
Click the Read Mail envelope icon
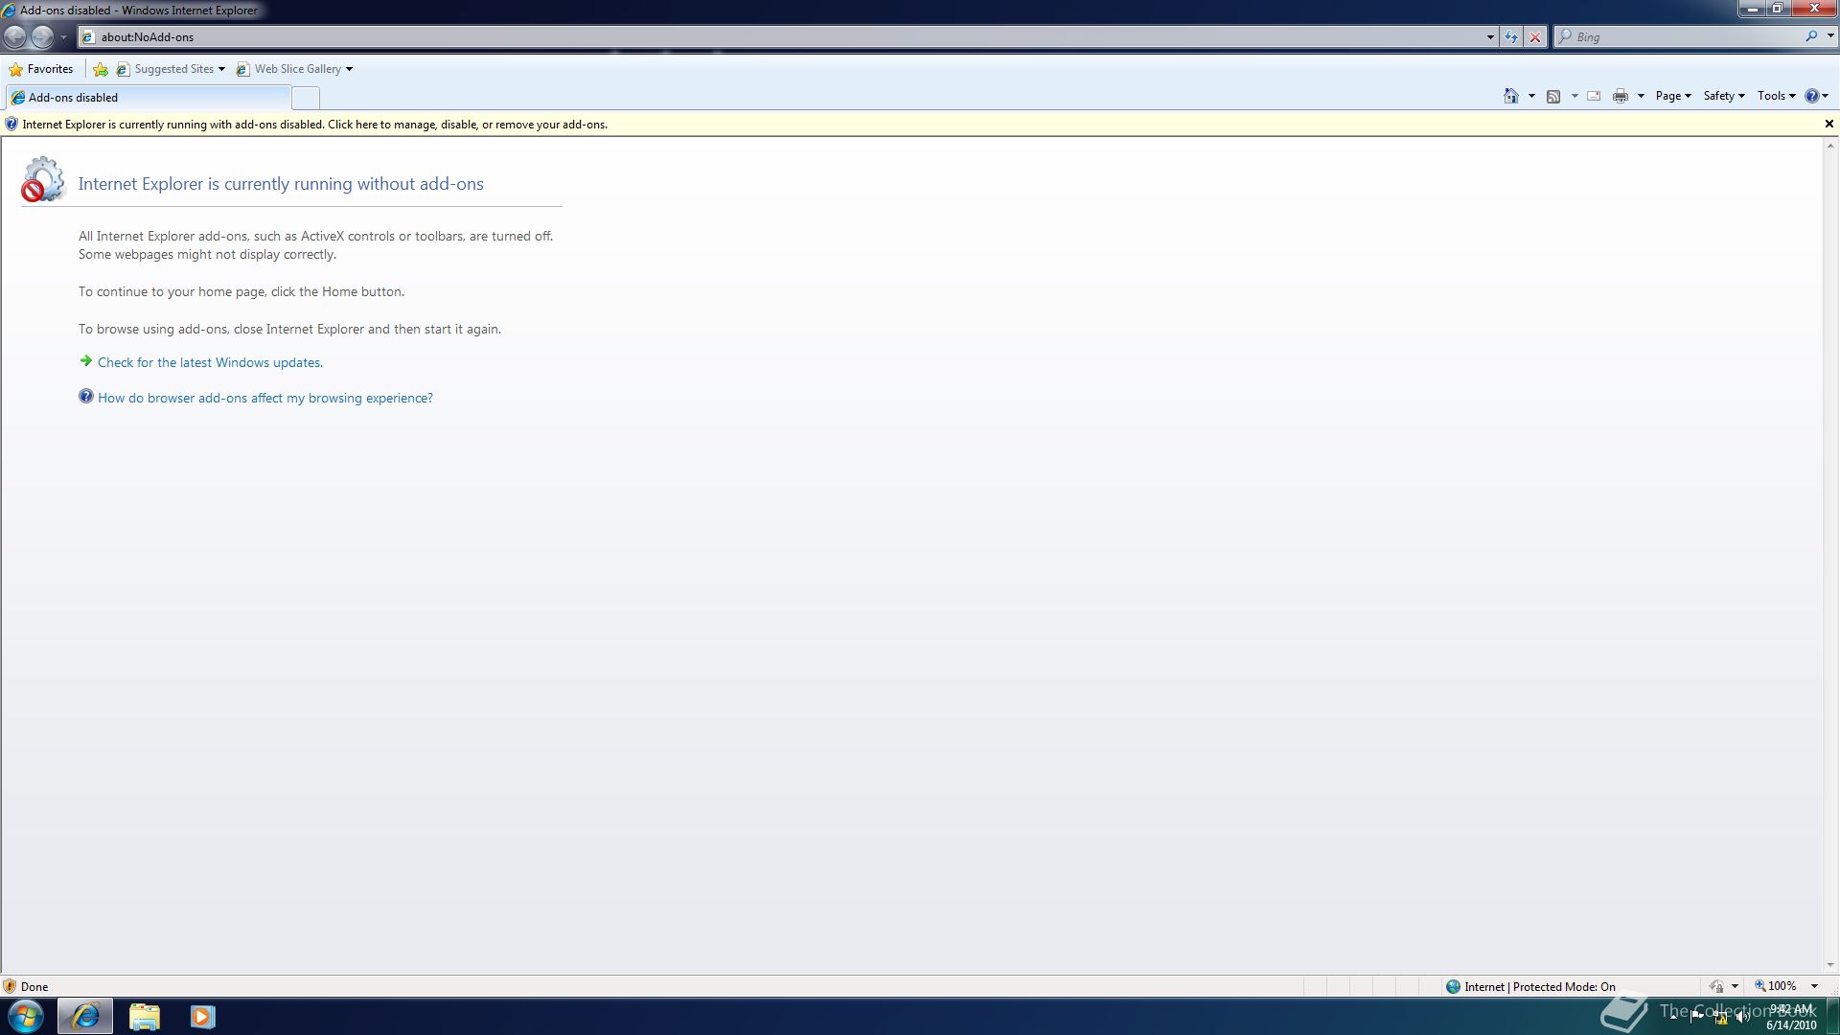click(x=1594, y=96)
